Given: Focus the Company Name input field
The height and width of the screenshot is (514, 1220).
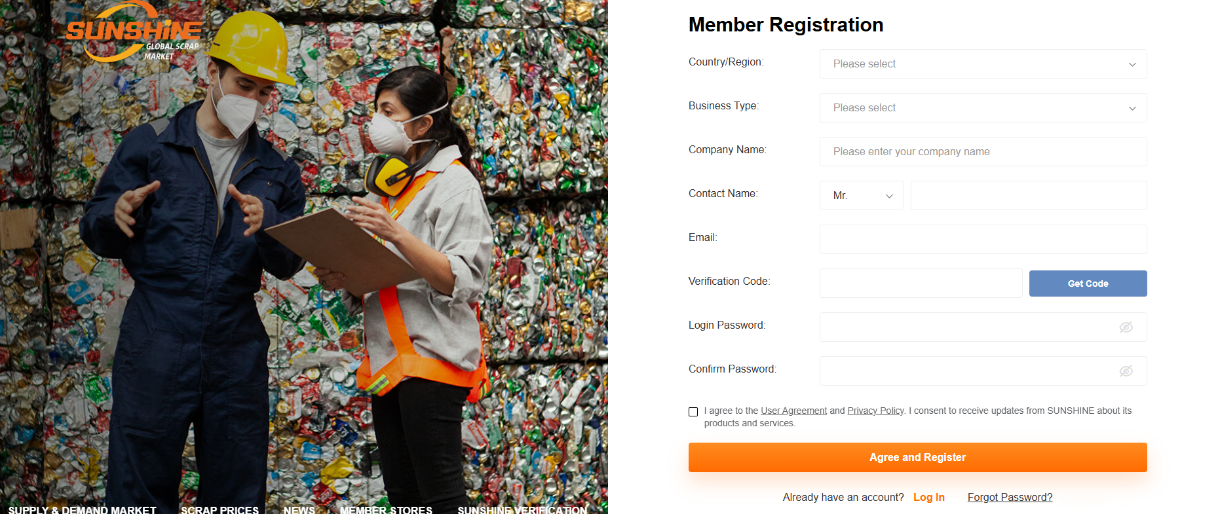Looking at the screenshot, I should (983, 152).
